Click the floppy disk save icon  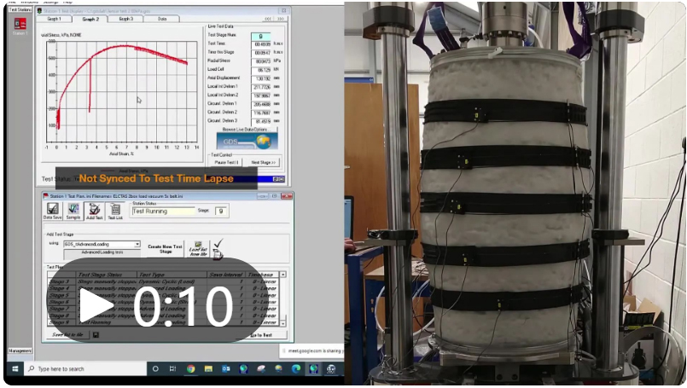pos(96,335)
